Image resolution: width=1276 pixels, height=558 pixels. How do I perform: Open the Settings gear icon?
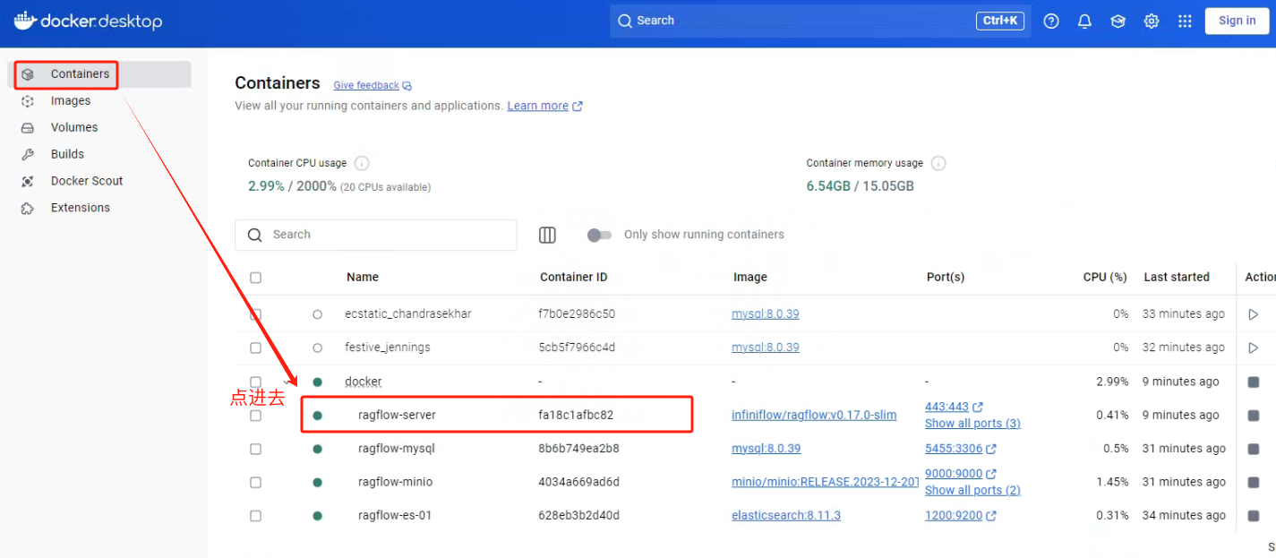(1152, 21)
